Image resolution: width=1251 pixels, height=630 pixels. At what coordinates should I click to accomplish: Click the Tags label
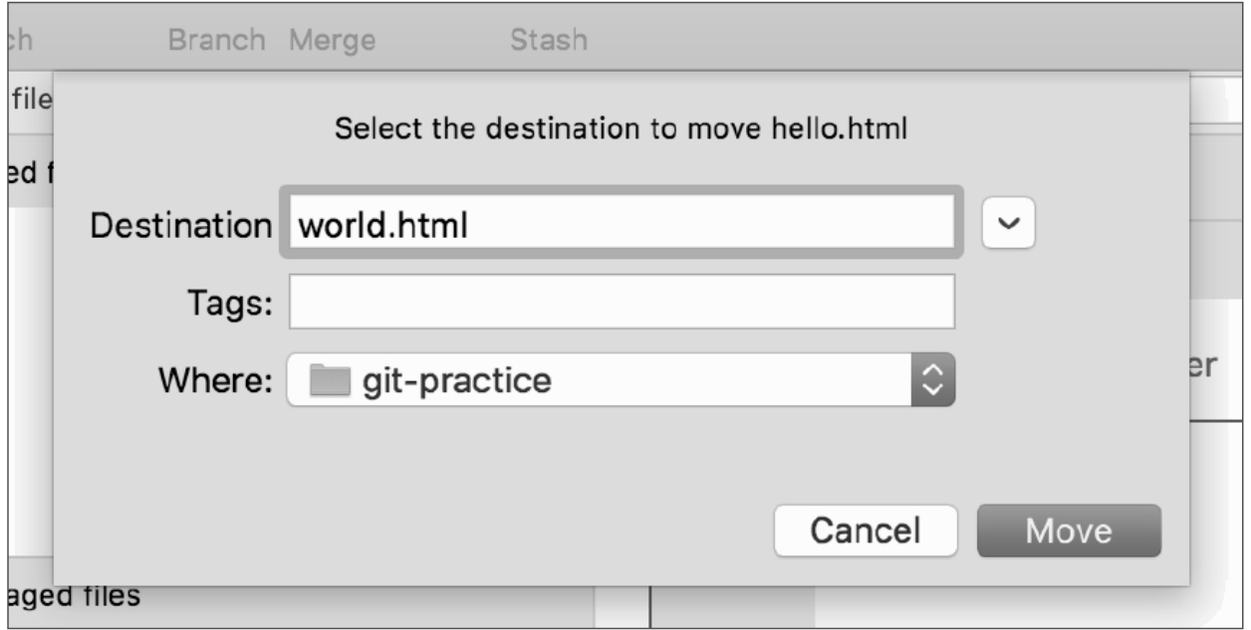pyautogui.click(x=229, y=303)
